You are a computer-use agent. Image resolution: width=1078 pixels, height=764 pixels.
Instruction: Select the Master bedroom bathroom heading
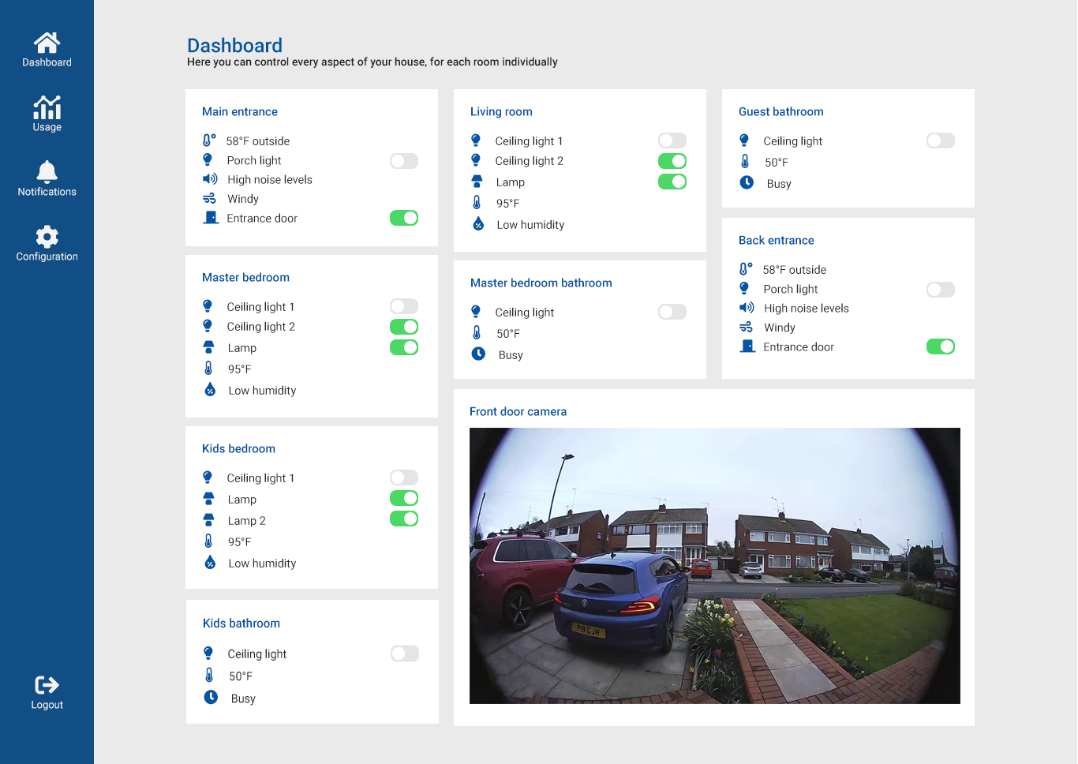(541, 283)
